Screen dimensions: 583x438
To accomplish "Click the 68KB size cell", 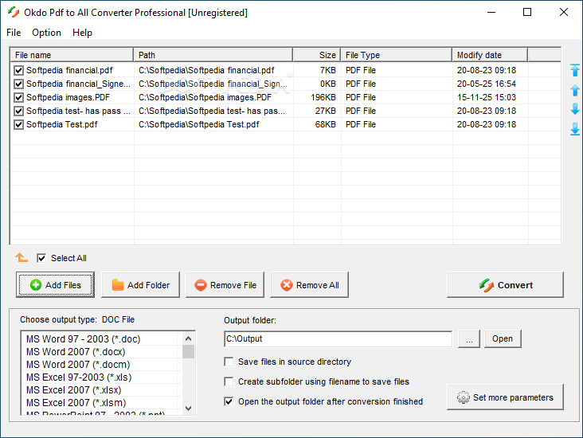I will pos(317,124).
